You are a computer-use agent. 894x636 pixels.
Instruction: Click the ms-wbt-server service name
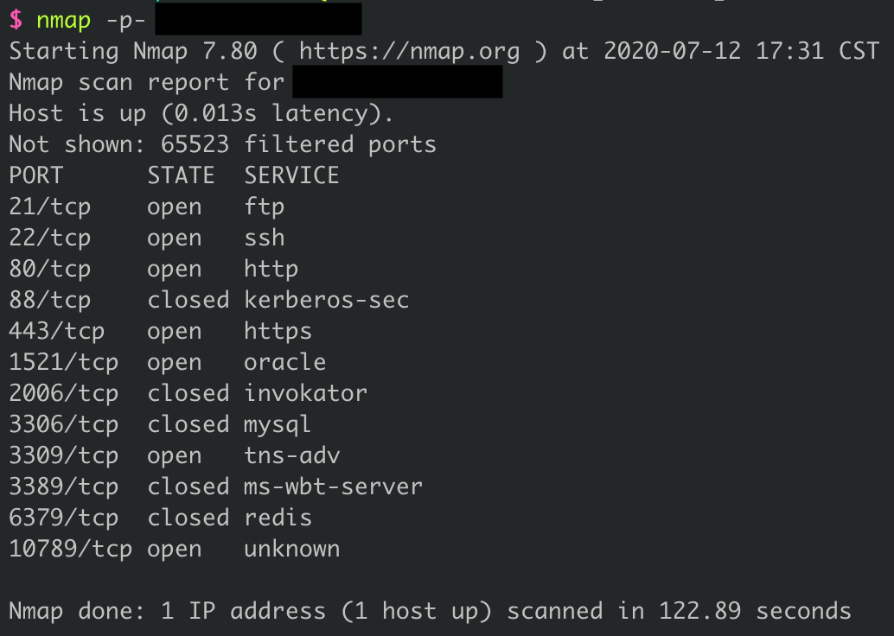coord(333,487)
